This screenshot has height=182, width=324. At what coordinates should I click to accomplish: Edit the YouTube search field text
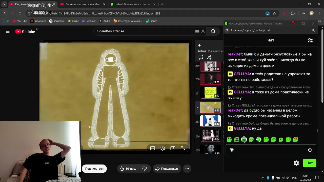144,31
